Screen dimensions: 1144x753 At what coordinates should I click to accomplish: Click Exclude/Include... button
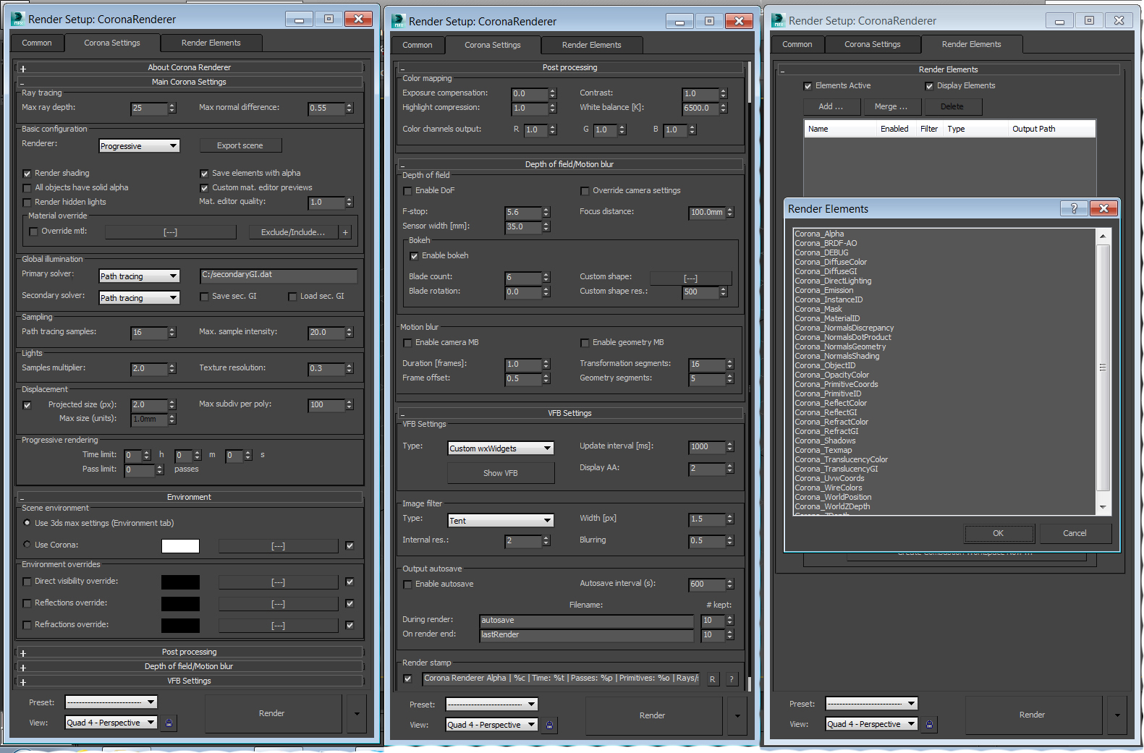coord(293,232)
